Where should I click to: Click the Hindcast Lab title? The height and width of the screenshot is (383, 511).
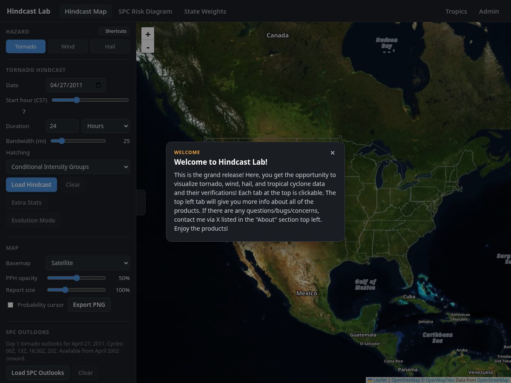point(29,11)
